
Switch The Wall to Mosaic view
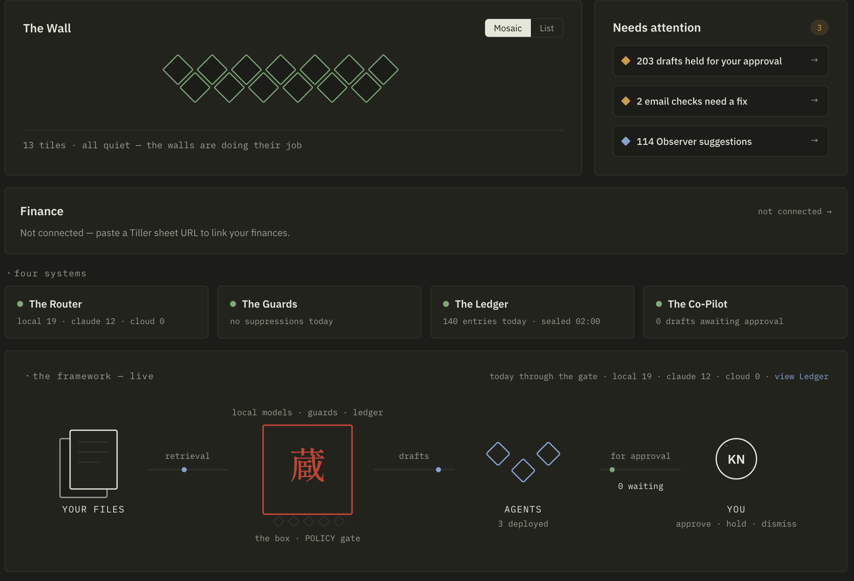click(508, 28)
